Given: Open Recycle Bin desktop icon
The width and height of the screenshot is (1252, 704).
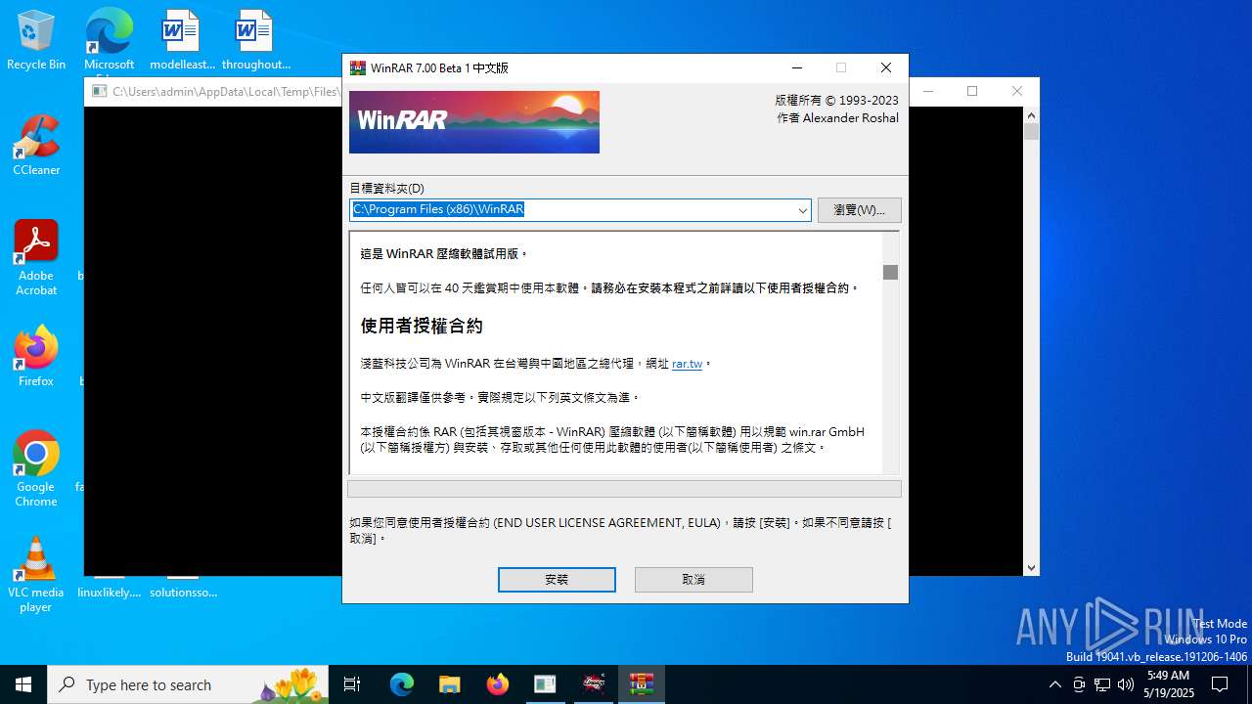Looking at the screenshot, I should click(36, 41).
